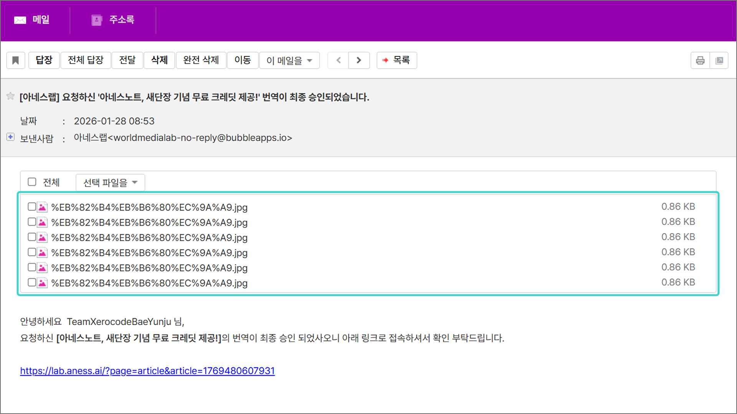Open the 이 메일을 dropdown
Viewport: 737px width, 414px height.
(x=289, y=61)
